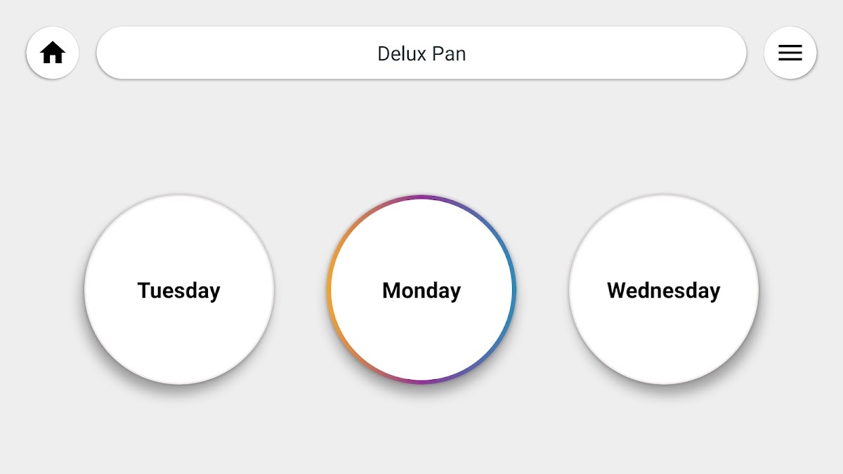Go back to the home screen
Image resolution: width=843 pixels, height=474 pixels.
coord(53,53)
